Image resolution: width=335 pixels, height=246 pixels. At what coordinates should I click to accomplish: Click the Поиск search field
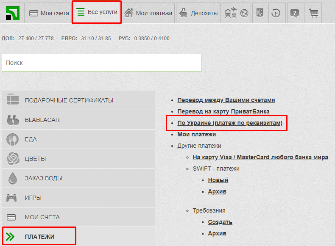point(101,63)
